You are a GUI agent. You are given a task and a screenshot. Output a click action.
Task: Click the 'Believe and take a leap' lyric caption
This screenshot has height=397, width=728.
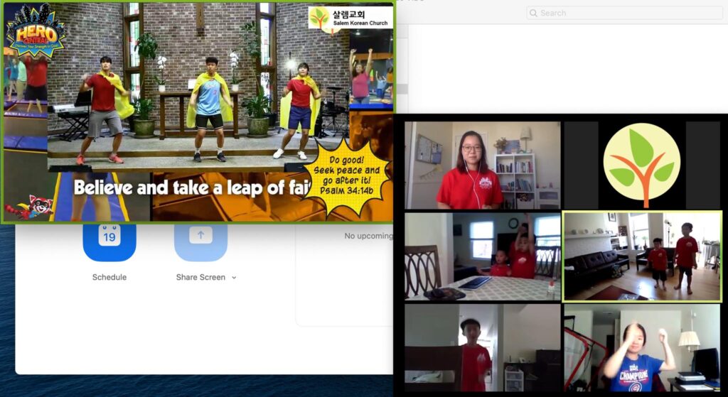pyautogui.click(x=192, y=187)
